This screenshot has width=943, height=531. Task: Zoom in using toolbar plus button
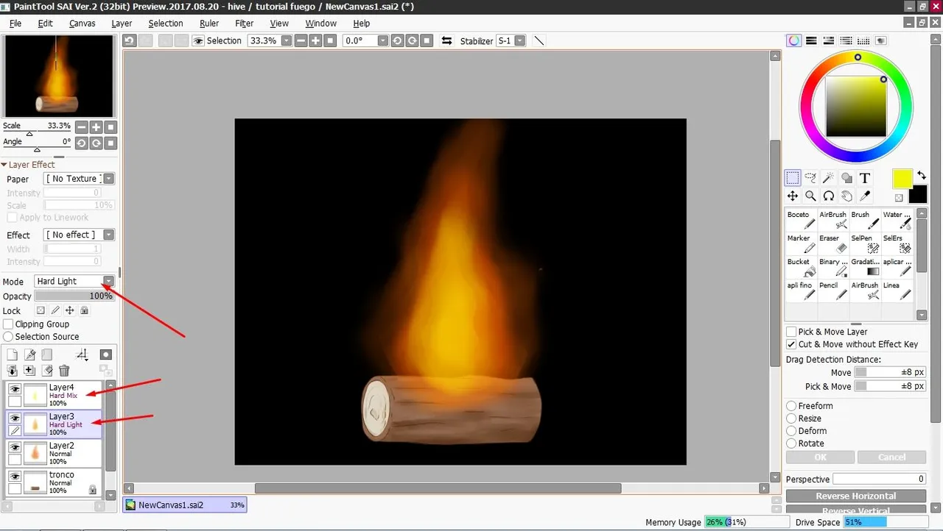[315, 41]
